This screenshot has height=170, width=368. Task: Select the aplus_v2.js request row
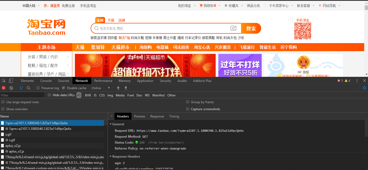[52, 145]
